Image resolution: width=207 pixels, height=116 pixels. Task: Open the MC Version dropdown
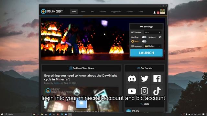153,32
